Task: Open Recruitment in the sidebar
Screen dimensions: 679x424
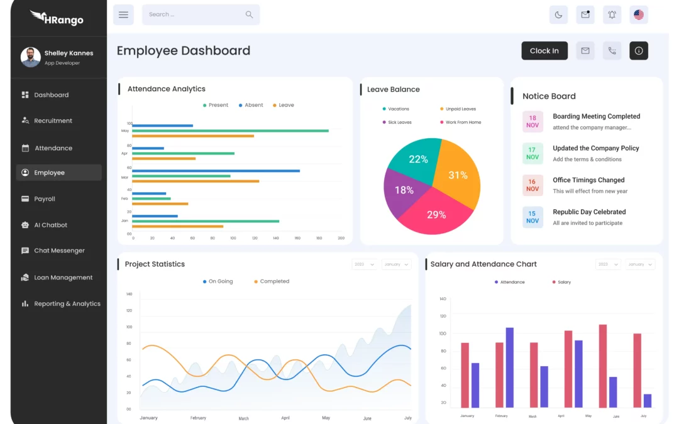Action: pos(53,121)
